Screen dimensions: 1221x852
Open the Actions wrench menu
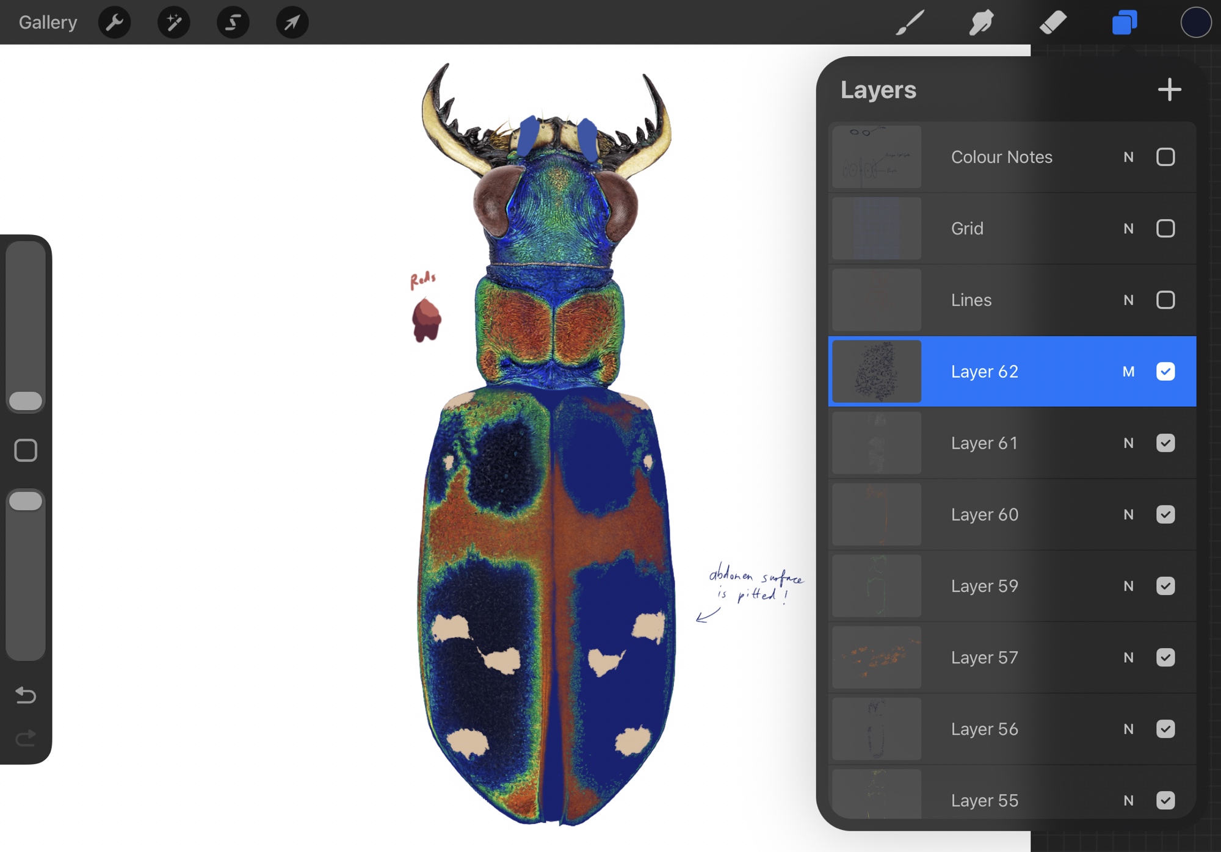pos(114,23)
